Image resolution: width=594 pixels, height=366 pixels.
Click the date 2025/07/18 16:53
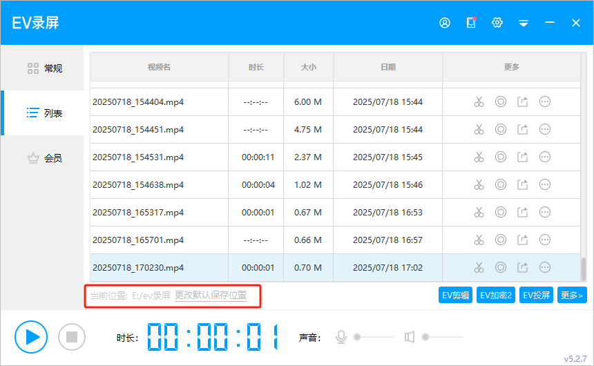pyautogui.click(x=387, y=213)
